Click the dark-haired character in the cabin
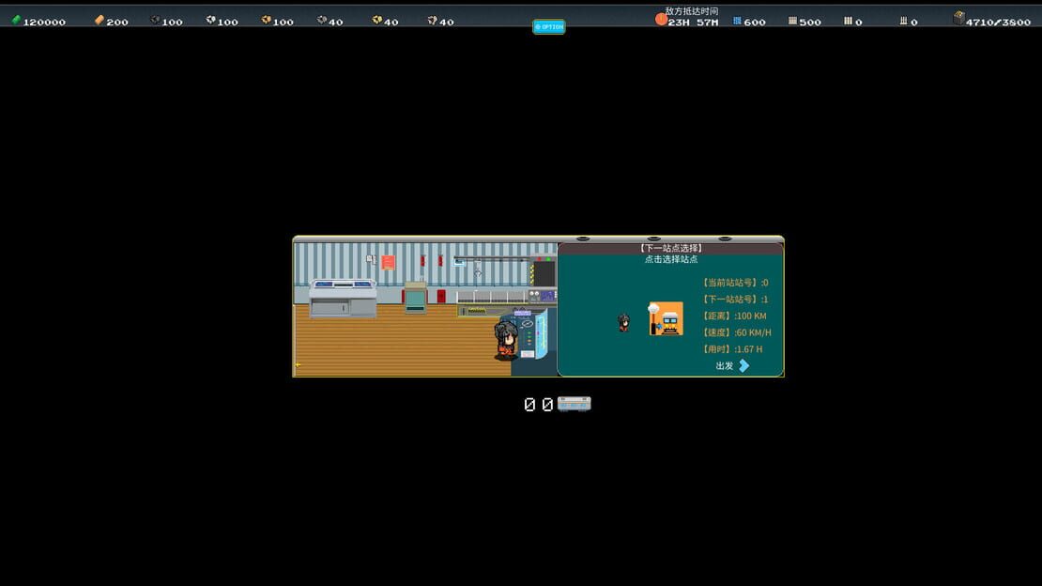1042x586 pixels. coord(506,340)
